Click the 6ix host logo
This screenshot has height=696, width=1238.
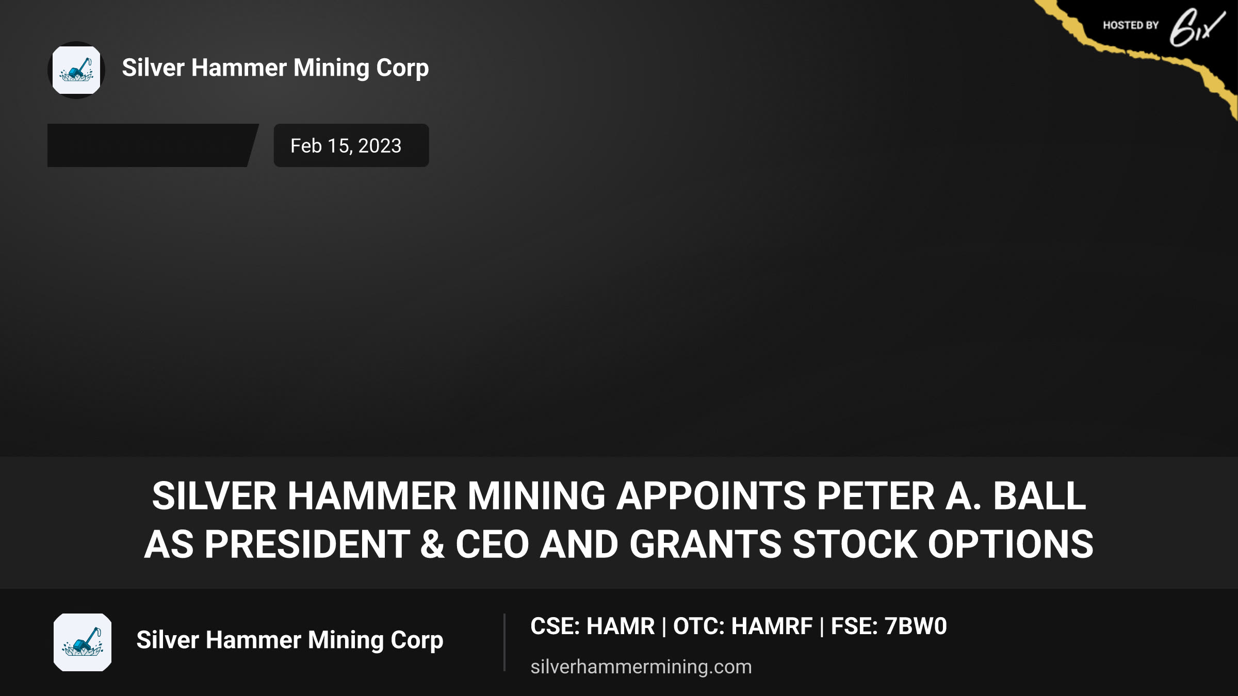[x=1197, y=27]
